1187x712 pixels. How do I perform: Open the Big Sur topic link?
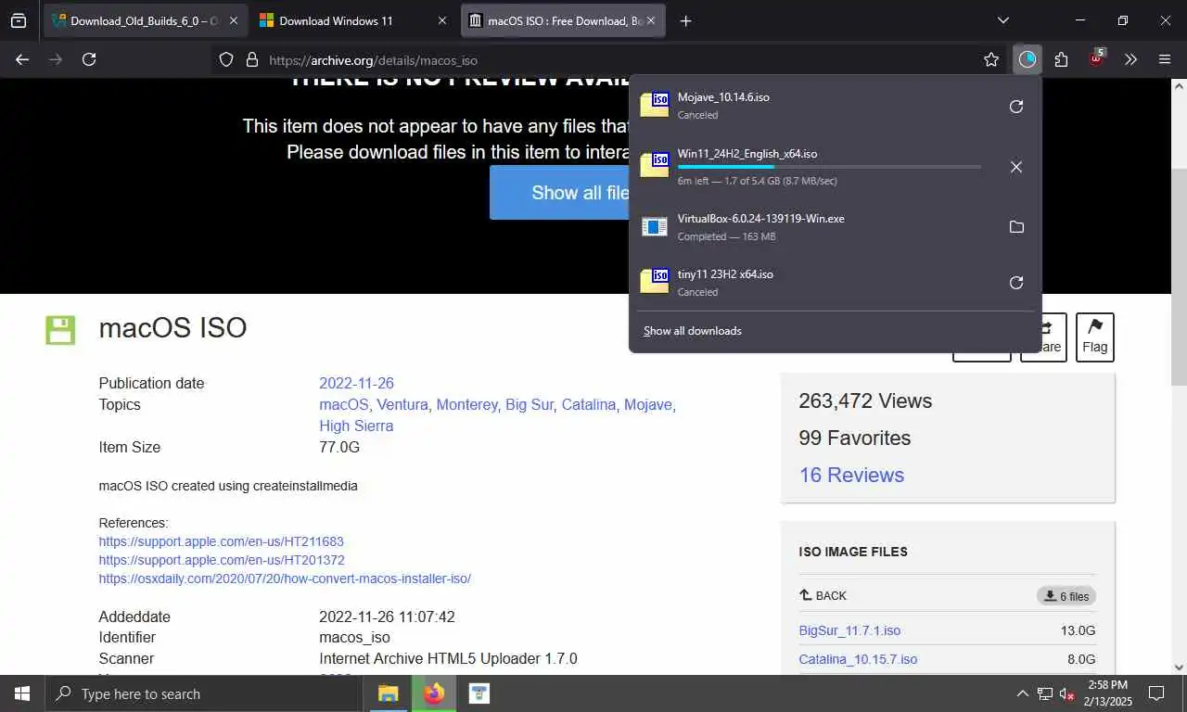point(530,404)
